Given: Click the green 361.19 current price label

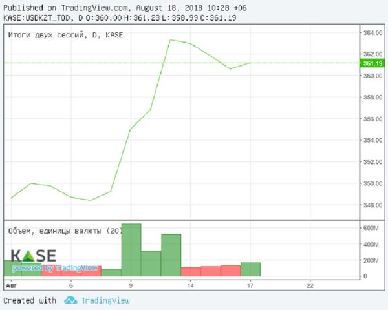Looking at the screenshot, I should (x=373, y=63).
